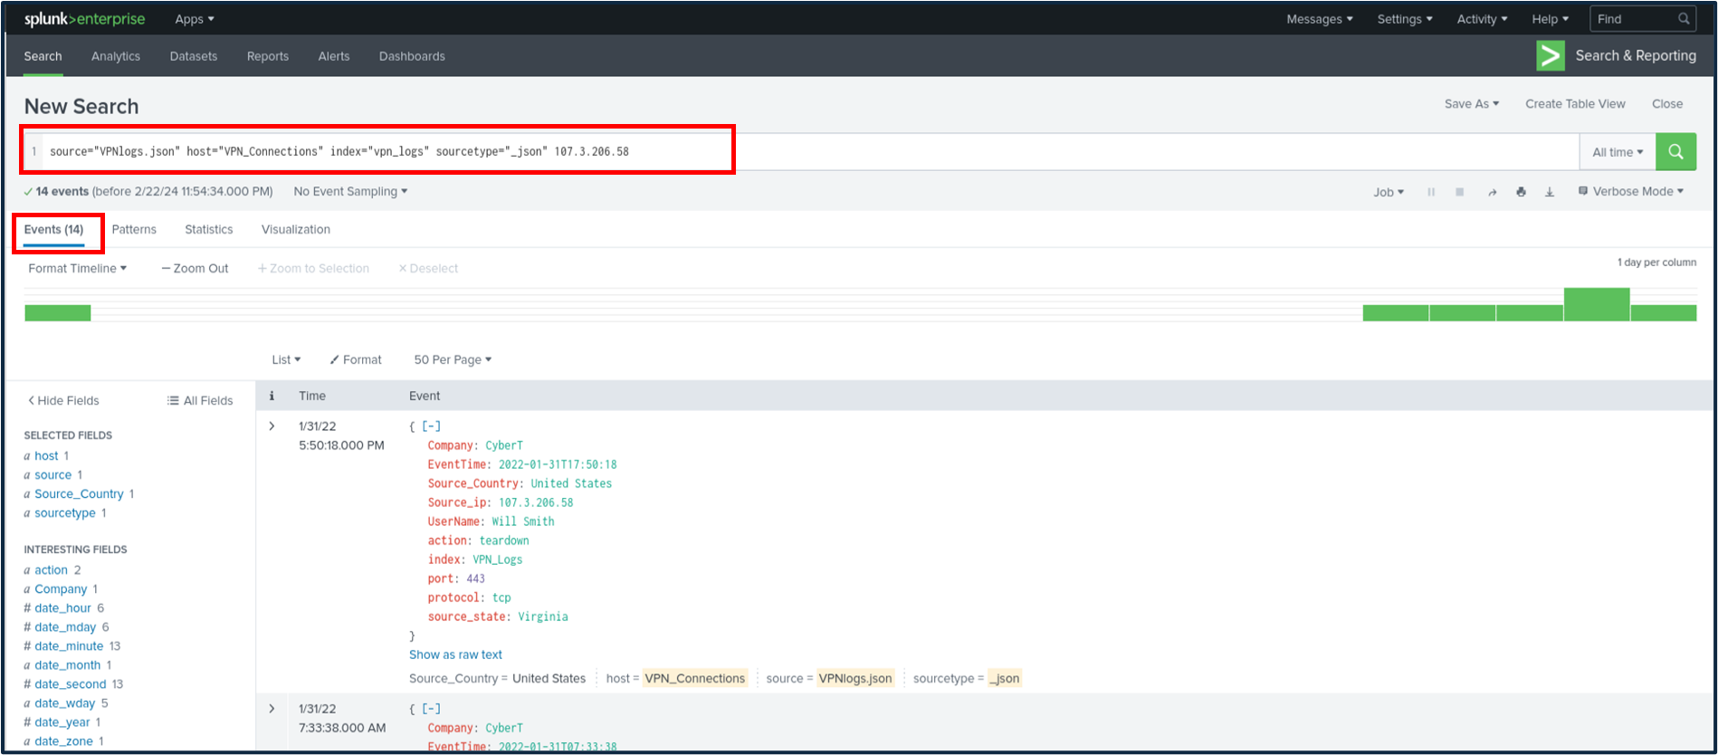Collapse the first event's JSON with [-]

pos(432,426)
